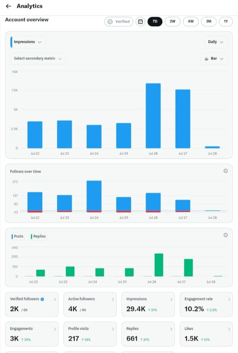The image size is (238, 353).
Task: Click the blue verified badge beside Verified followers
Action: click(x=42, y=299)
